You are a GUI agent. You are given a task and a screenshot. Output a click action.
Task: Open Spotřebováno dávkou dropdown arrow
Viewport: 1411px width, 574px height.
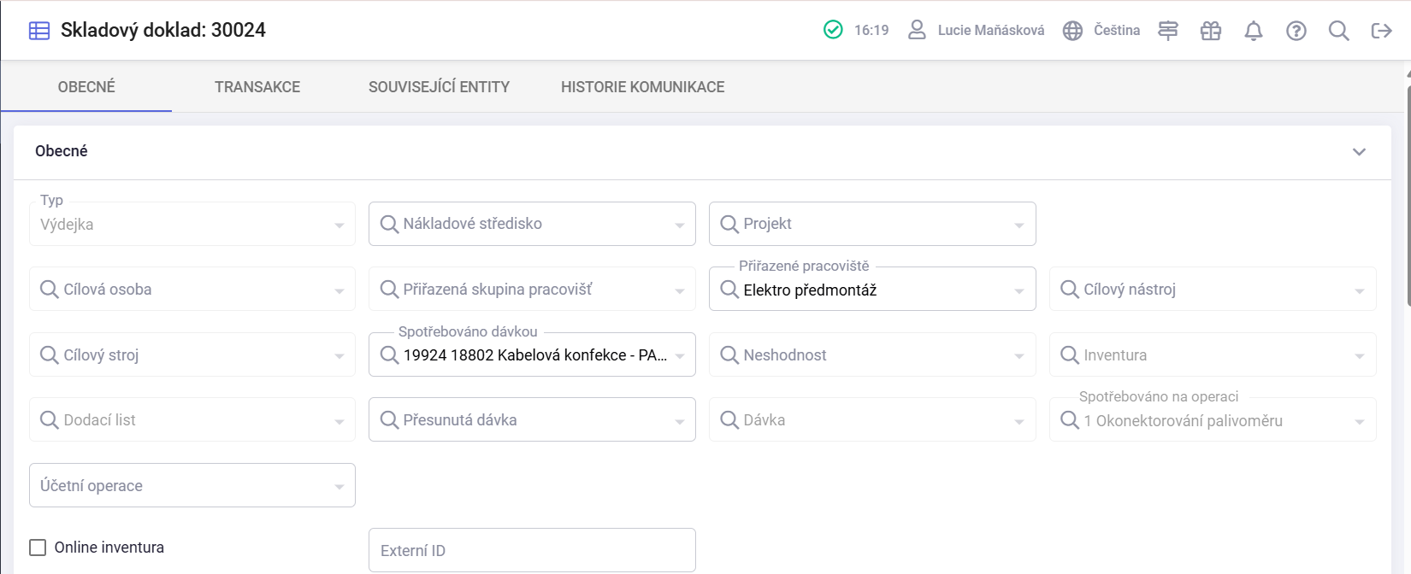[680, 356]
